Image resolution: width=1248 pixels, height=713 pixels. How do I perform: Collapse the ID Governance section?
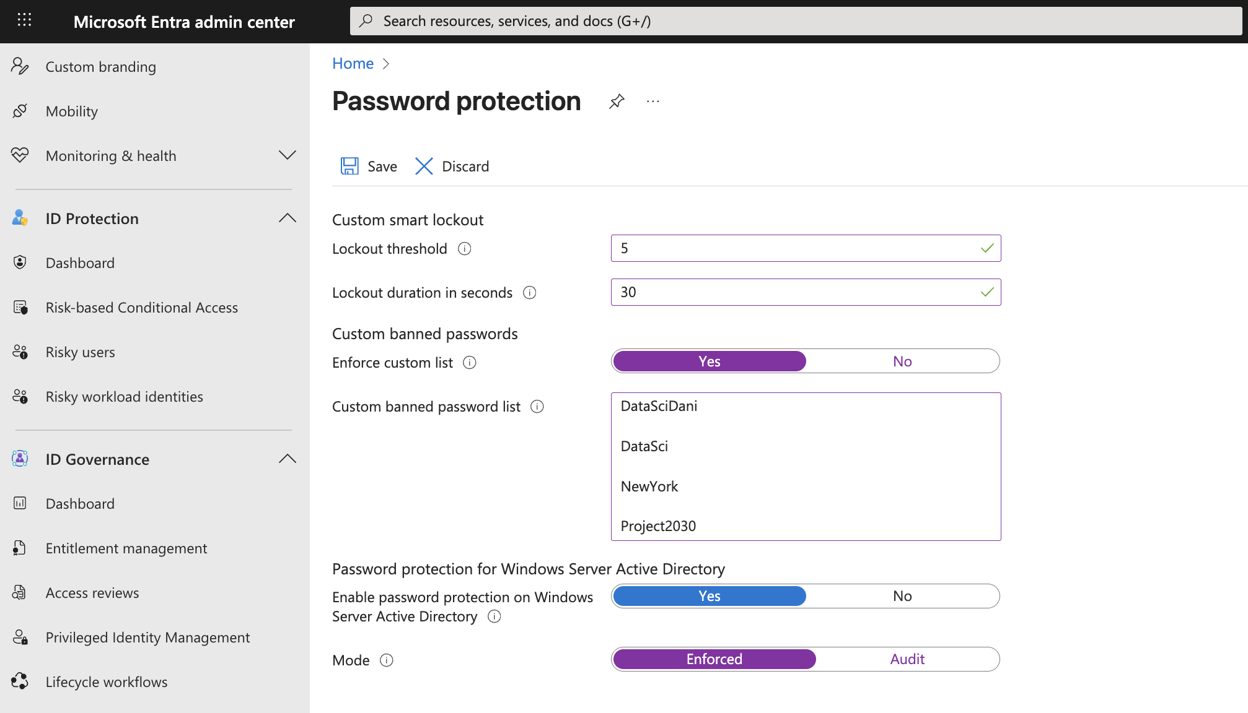tap(287, 459)
